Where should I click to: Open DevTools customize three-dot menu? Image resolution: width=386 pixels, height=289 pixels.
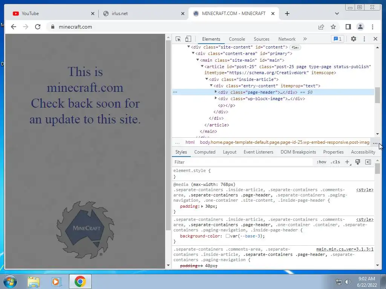pos(365,39)
